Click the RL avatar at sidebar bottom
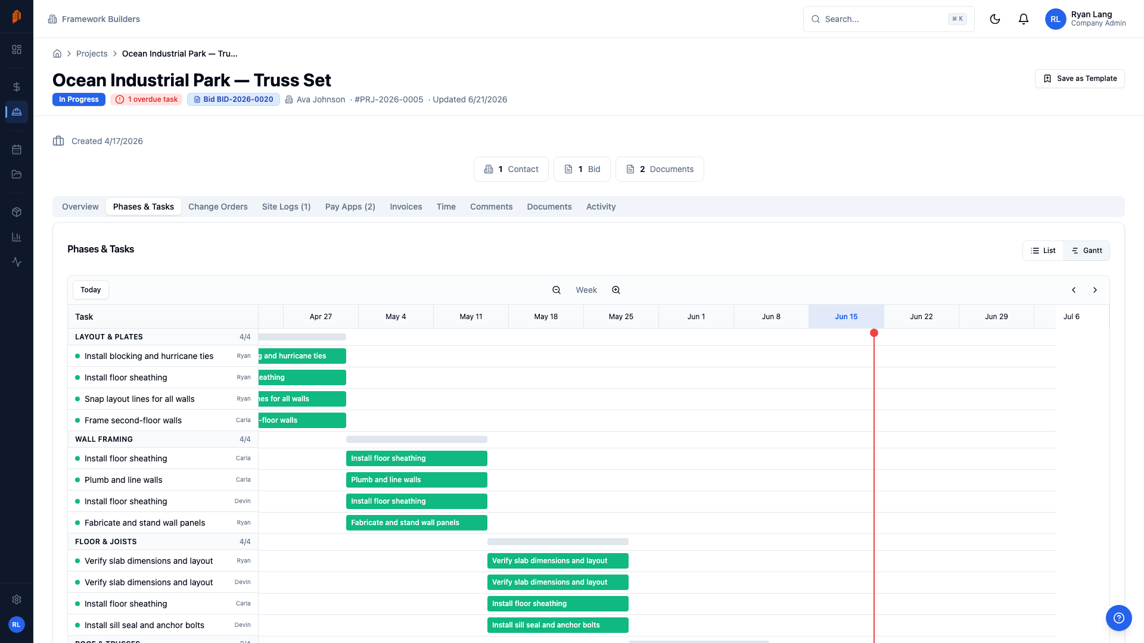The height and width of the screenshot is (643, 1144). (17, 625)
